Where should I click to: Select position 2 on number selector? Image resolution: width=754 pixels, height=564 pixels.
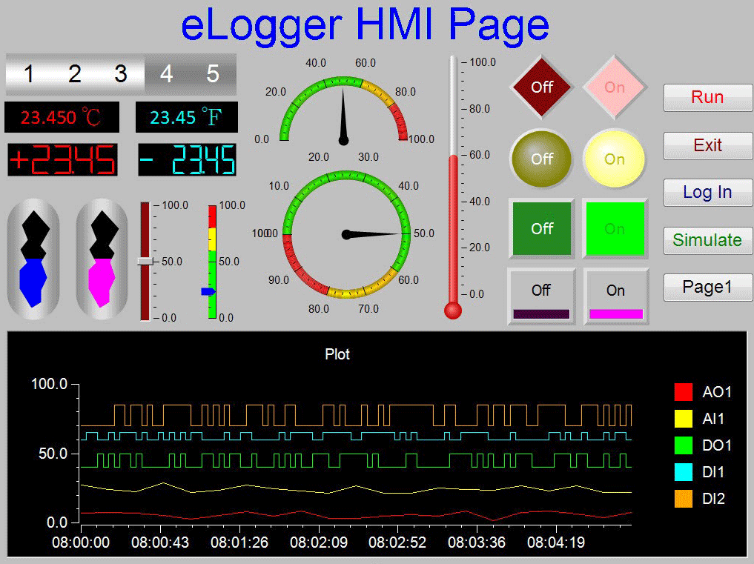pyautogui.click(x=74, y=74)
